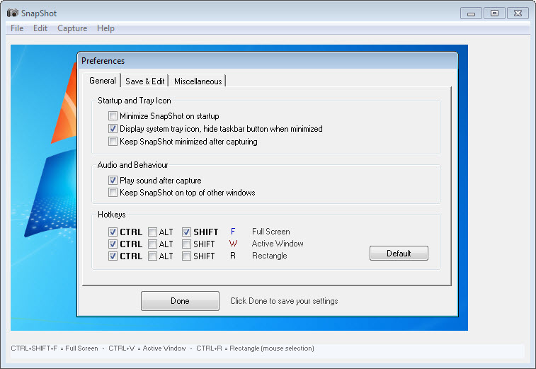Click the 'Hotkeys' group title
Viewport: 536px width, 369px height.
pyautogui.click(x=111, y=215)
